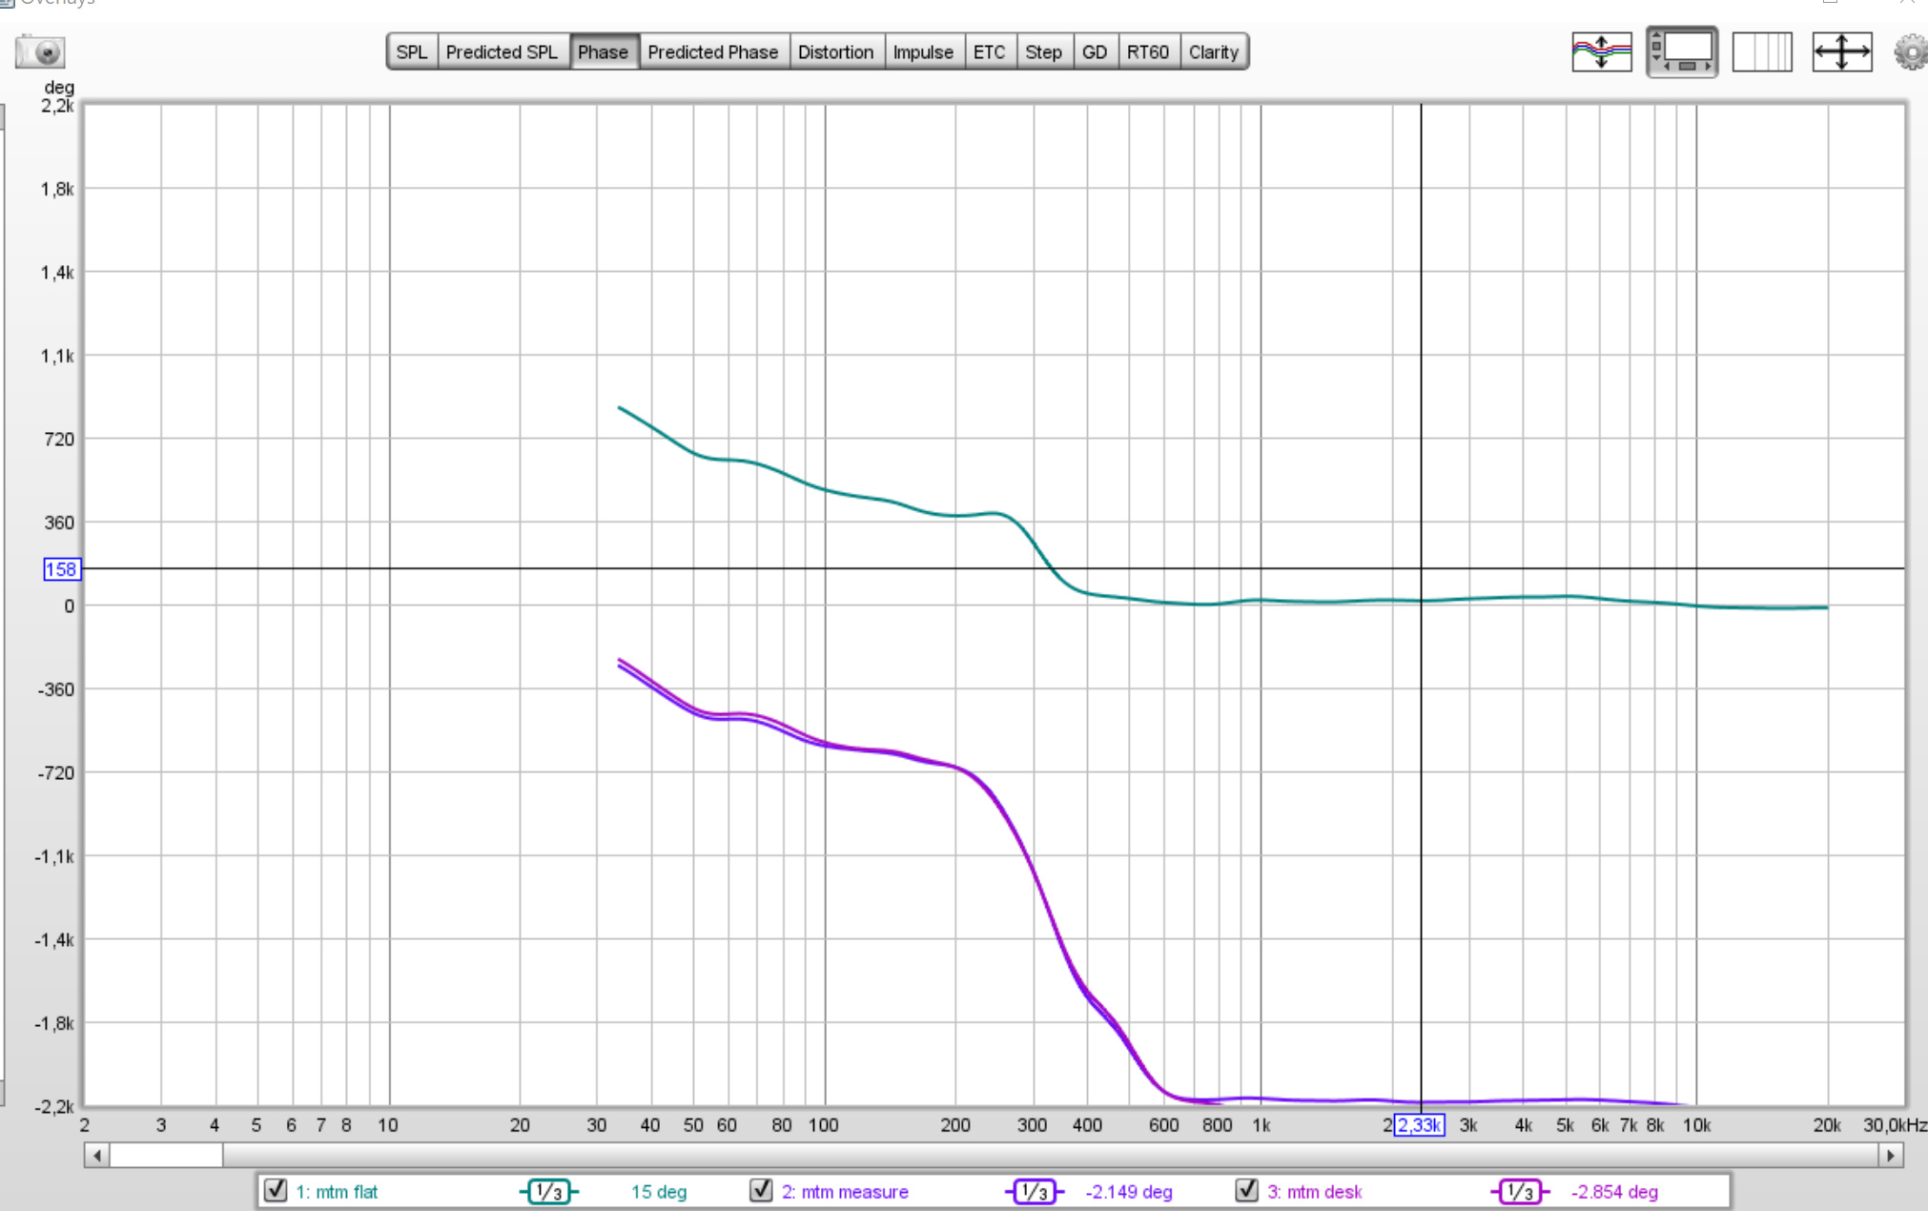Open the ETC tab
Image resolution: width=1928 pixels, height=1211 pixels.
coord(990,51)
